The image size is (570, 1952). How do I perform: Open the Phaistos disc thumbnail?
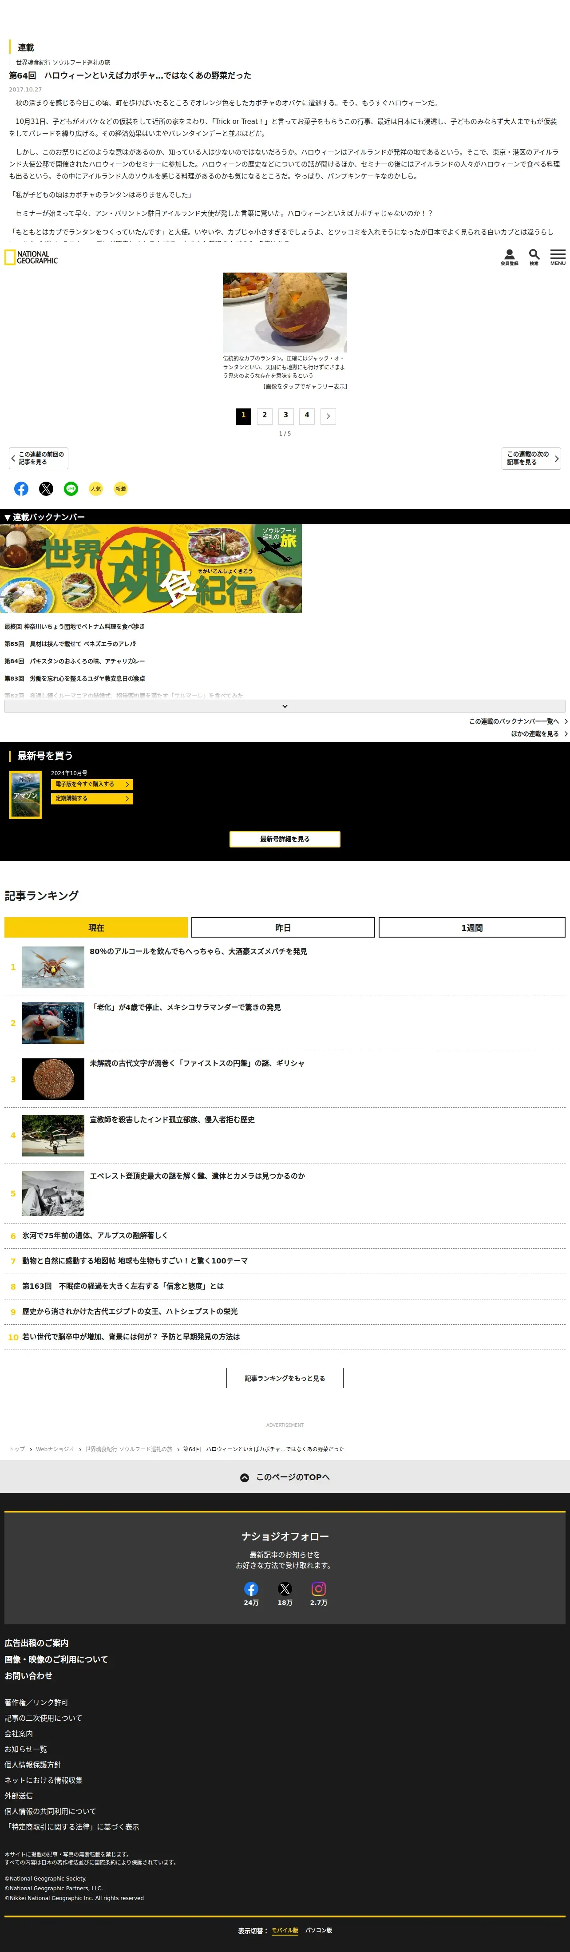53,1079
